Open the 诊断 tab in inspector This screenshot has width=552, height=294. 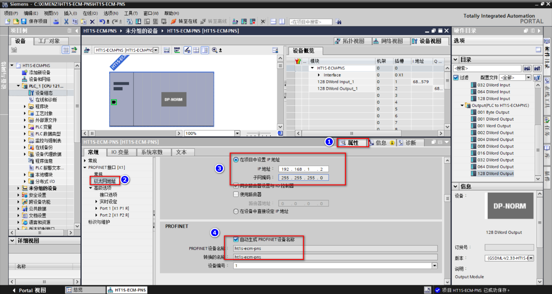(x=407, y=142)
